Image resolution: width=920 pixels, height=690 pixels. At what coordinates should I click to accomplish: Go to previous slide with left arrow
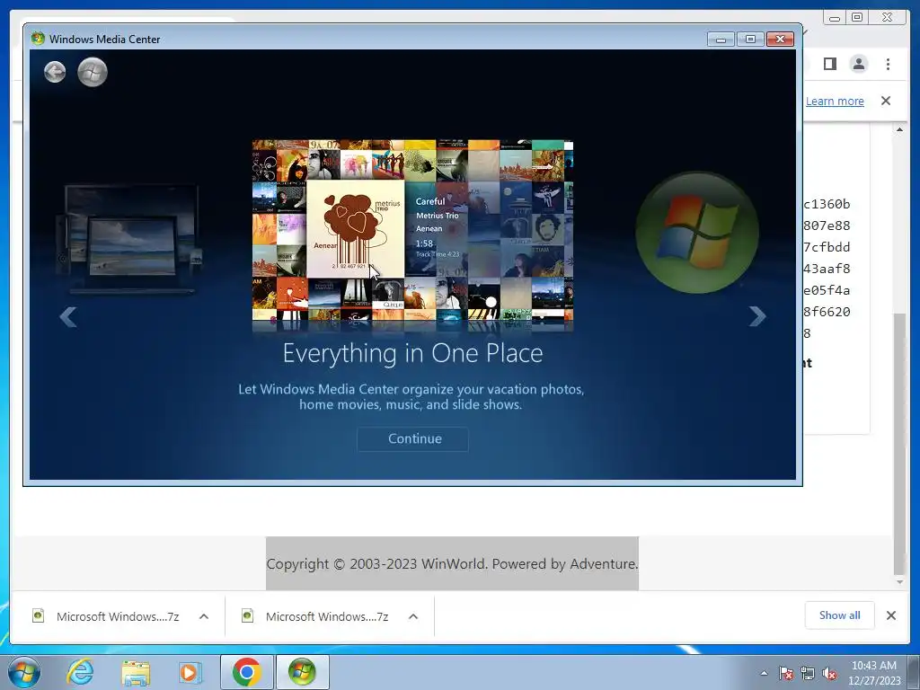[x=68, y=317]
